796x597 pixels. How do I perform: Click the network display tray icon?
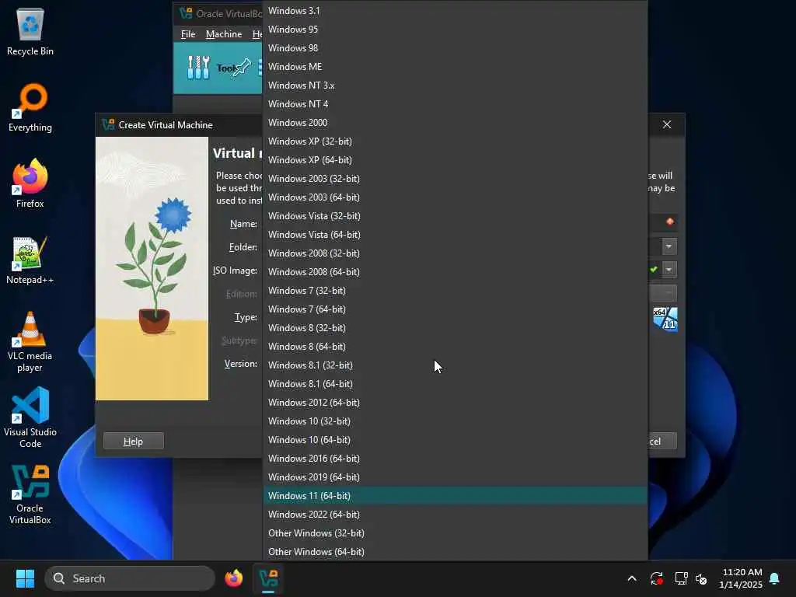(x=681, y=578)
